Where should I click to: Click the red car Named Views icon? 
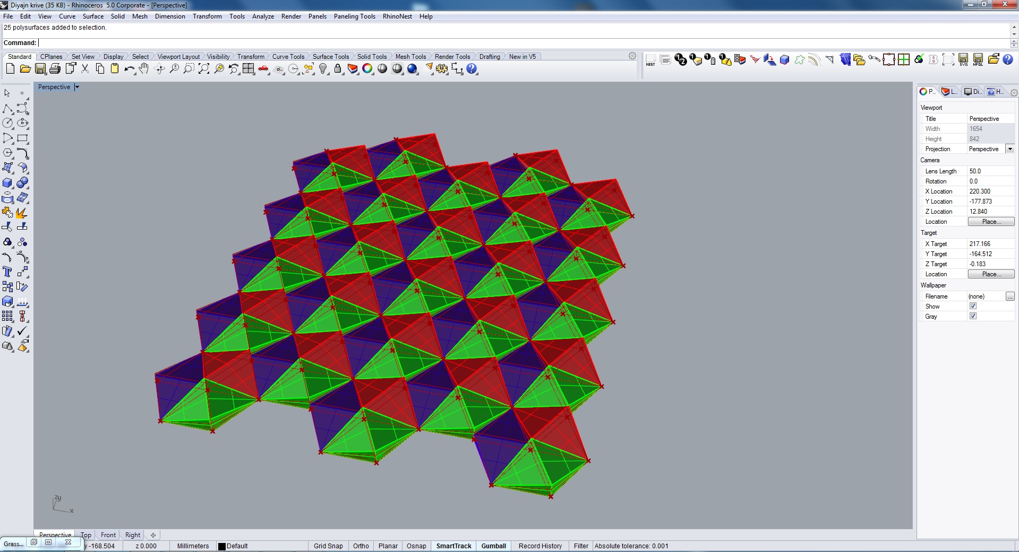coord(263,69)
